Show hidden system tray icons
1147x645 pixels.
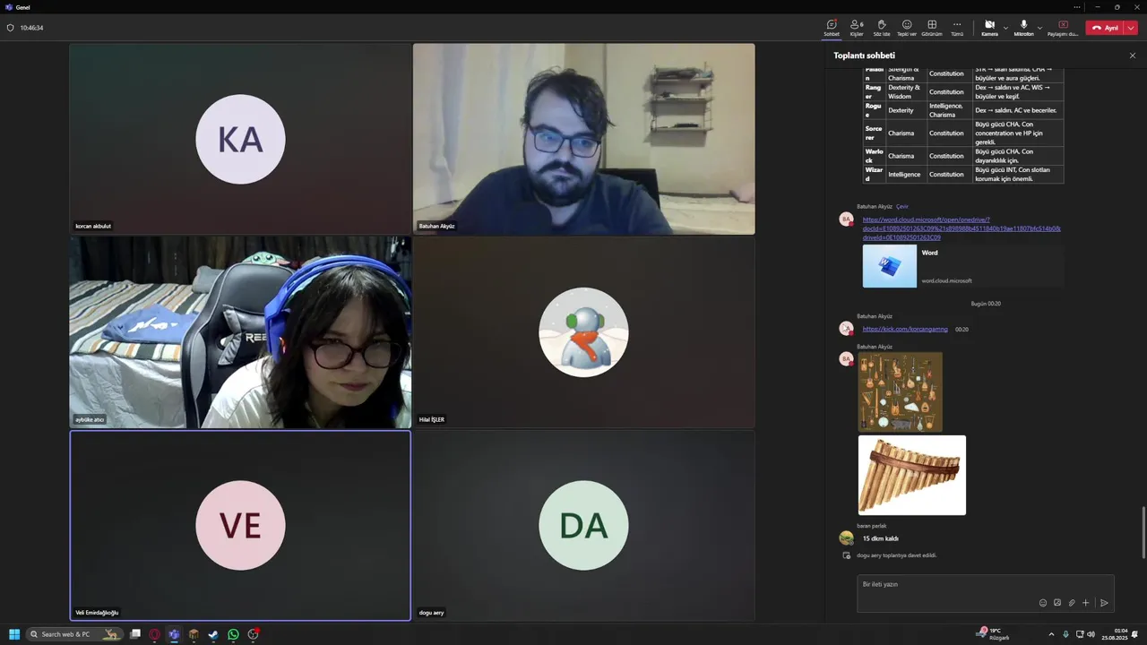(x=1052, y=634)
